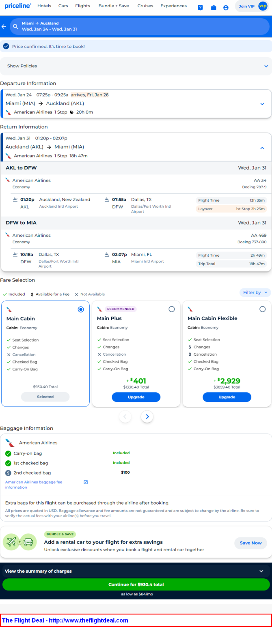The height and width of the screenshot is (627, 272).
Task: Click Continue for $930.4 total button
Action: point(136,584)
